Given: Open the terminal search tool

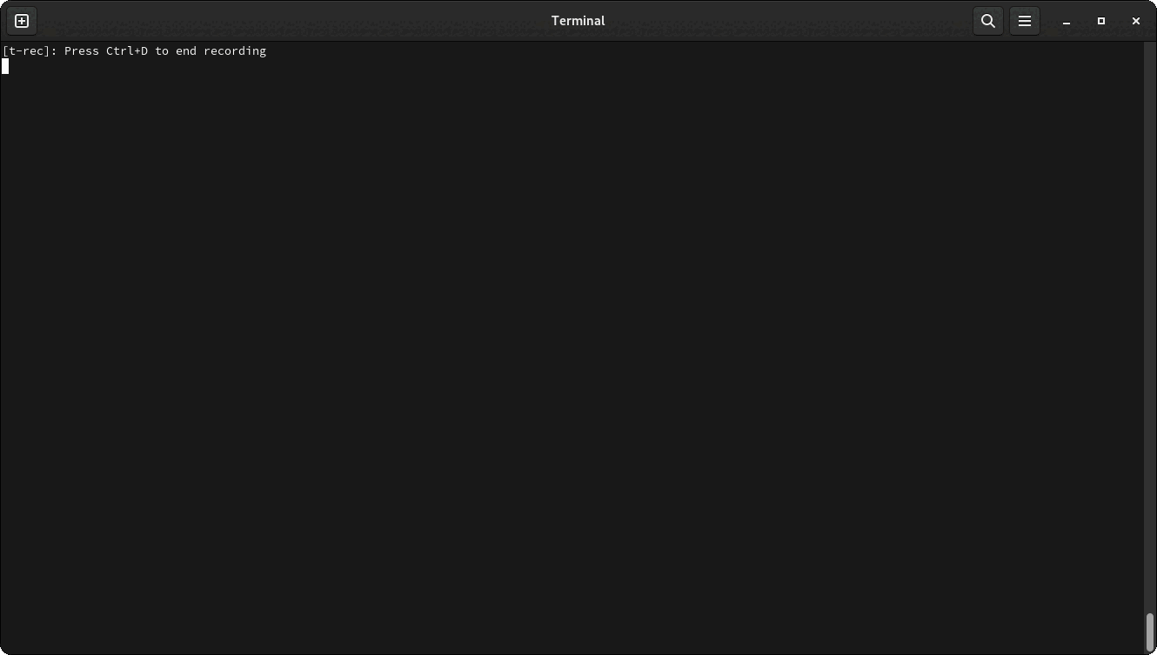Looking at the screenshot, I should tap(987, 21).
